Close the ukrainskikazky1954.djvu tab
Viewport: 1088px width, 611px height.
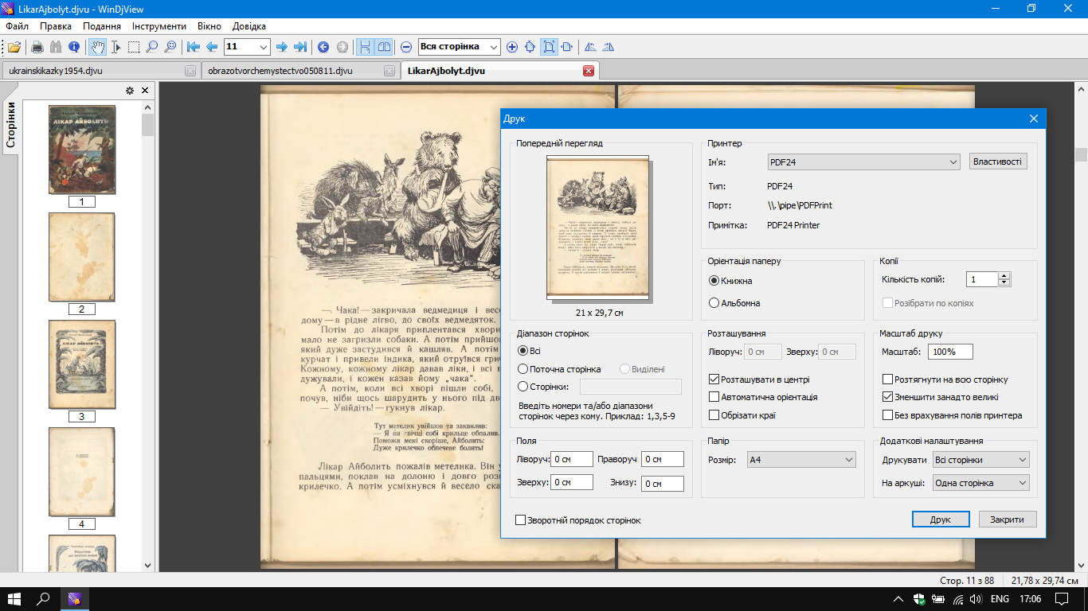[190, 71]
